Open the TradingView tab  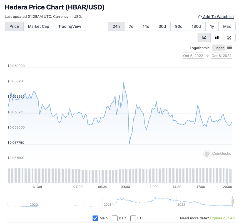pyautogui.click(x=70, y=26)
